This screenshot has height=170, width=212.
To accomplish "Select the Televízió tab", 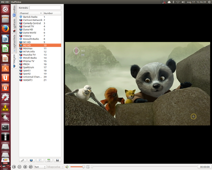I will point(14,61).
